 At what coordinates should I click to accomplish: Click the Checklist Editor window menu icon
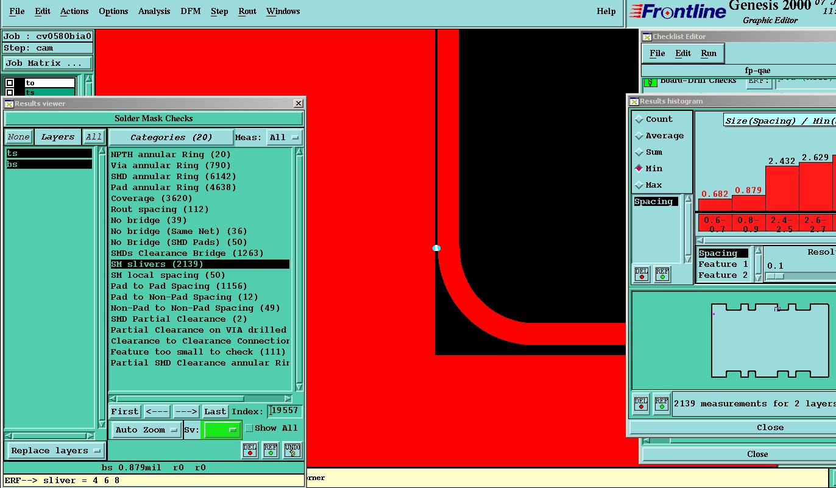click(647, 37)
